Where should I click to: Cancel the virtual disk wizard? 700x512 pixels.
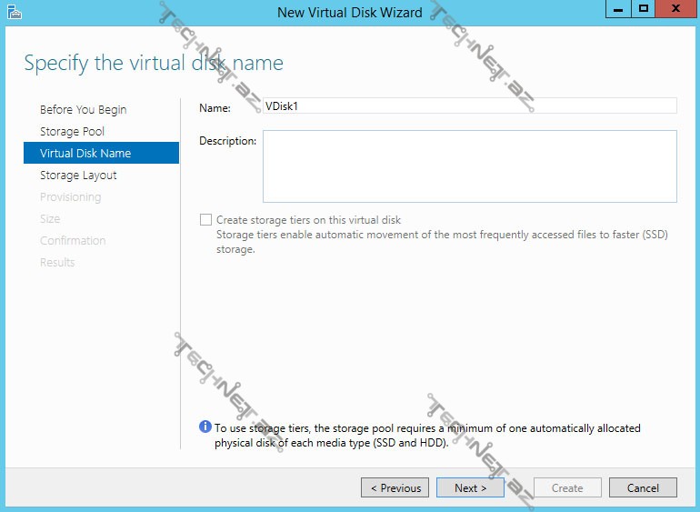point(643,488)
